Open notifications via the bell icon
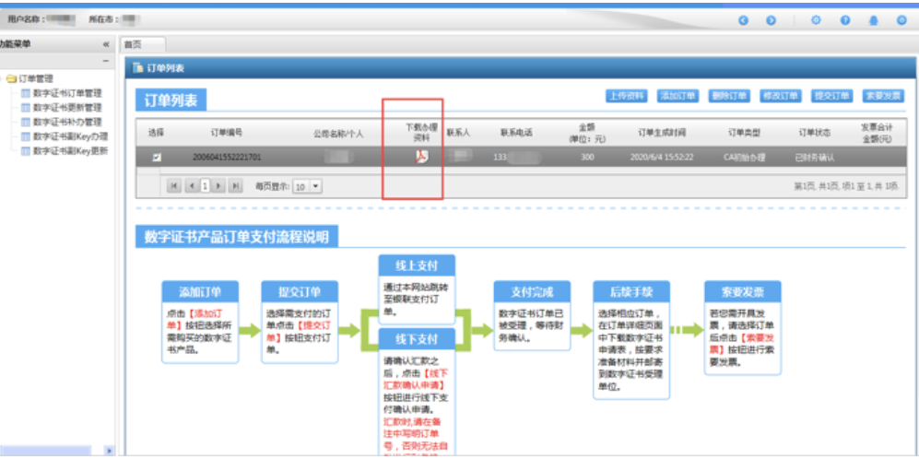Image resolution: width=919 pixels, height=459 pixels. click(873, 20)
